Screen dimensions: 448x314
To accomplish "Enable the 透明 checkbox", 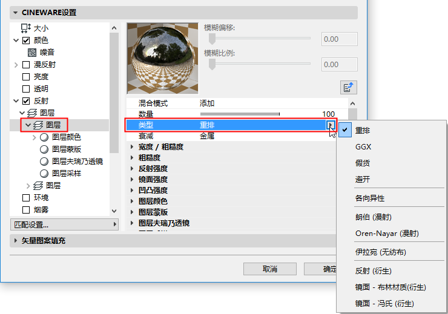I will pyautogui.click(x=26, y=89).
